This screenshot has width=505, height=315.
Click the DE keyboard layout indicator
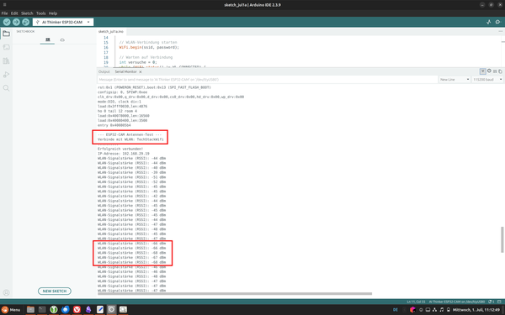(x=396, y=309)
